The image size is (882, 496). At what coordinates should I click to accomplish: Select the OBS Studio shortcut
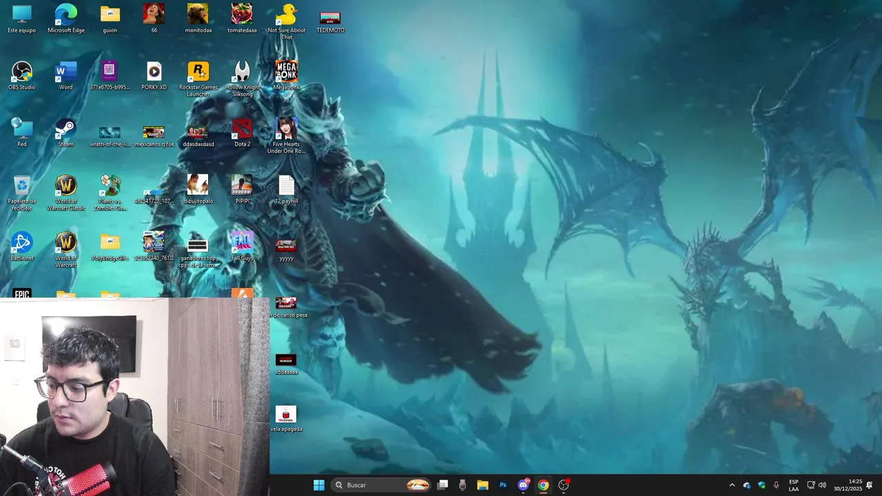[x=22, y=76]
